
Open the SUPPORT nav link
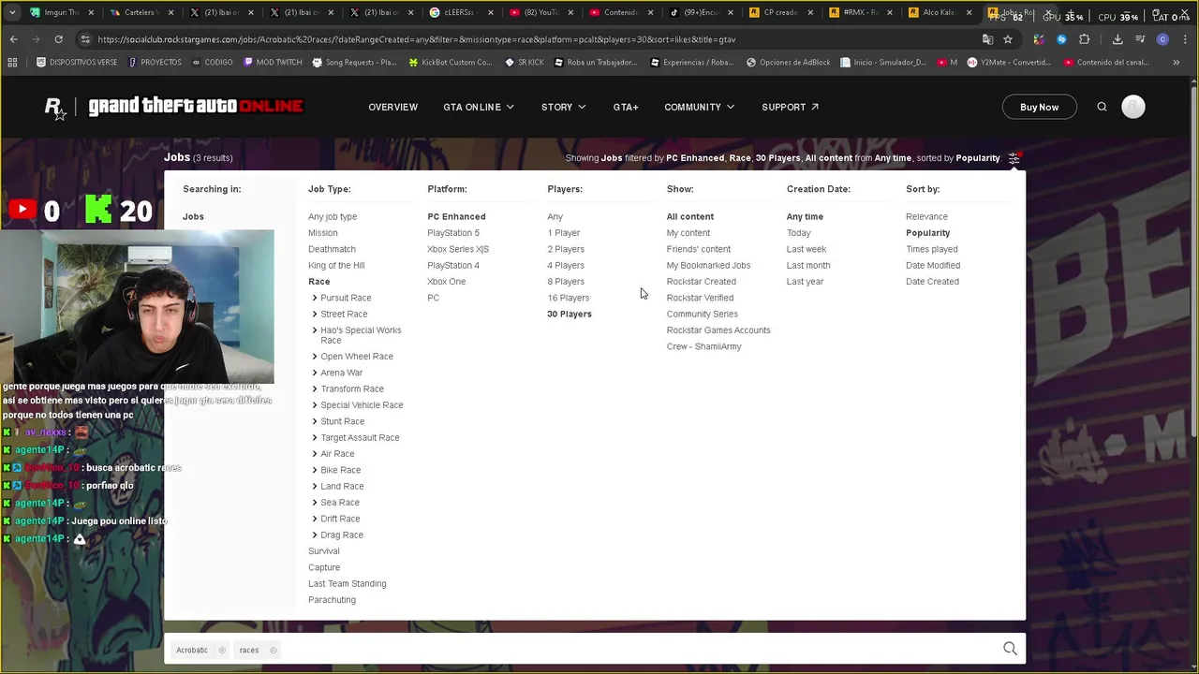click(x=790, y=107)
